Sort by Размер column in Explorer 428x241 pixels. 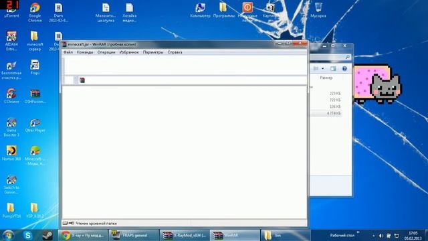click(x=326, y=78)
